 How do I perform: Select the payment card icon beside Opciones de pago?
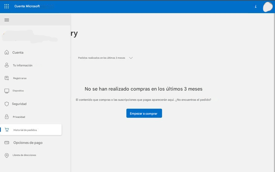[x=7, y=143]
